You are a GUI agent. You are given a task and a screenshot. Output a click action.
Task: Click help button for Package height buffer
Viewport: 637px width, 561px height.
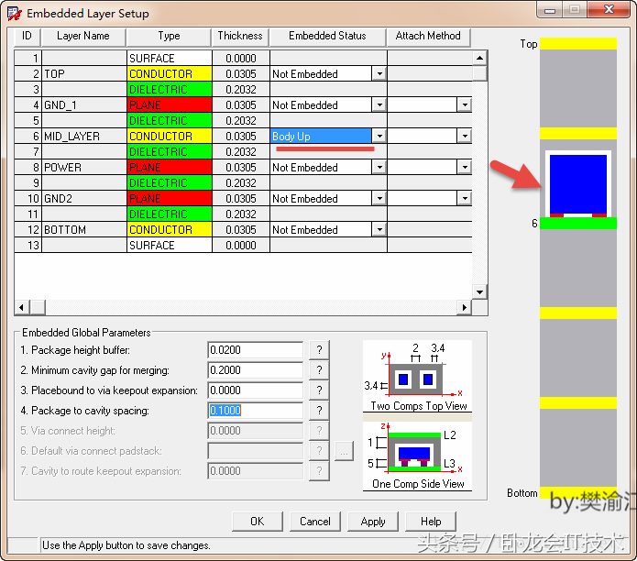(x=318, y=350)
